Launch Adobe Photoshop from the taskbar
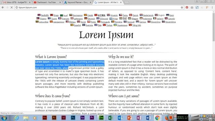215x121 pixels. point(73,118)
